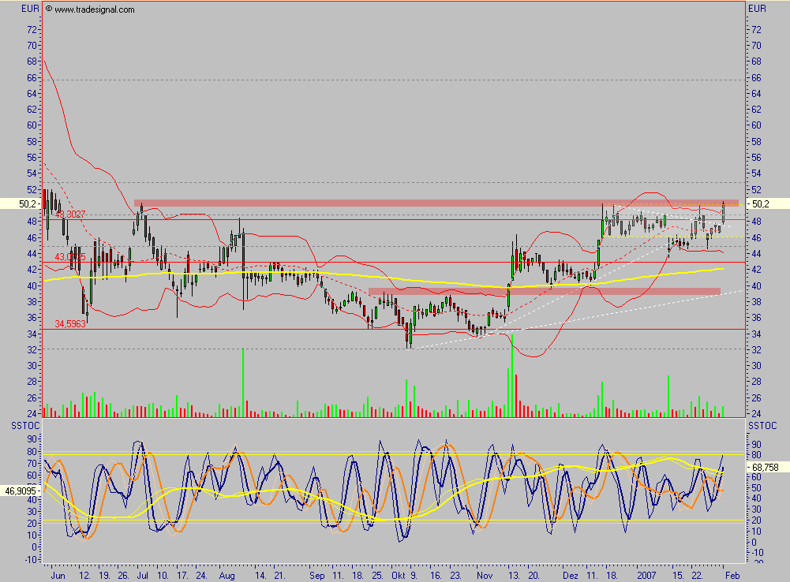Select the 34,5963 red support level label
The height and width of the screenshot is (582, 790).
coord(69,323)
